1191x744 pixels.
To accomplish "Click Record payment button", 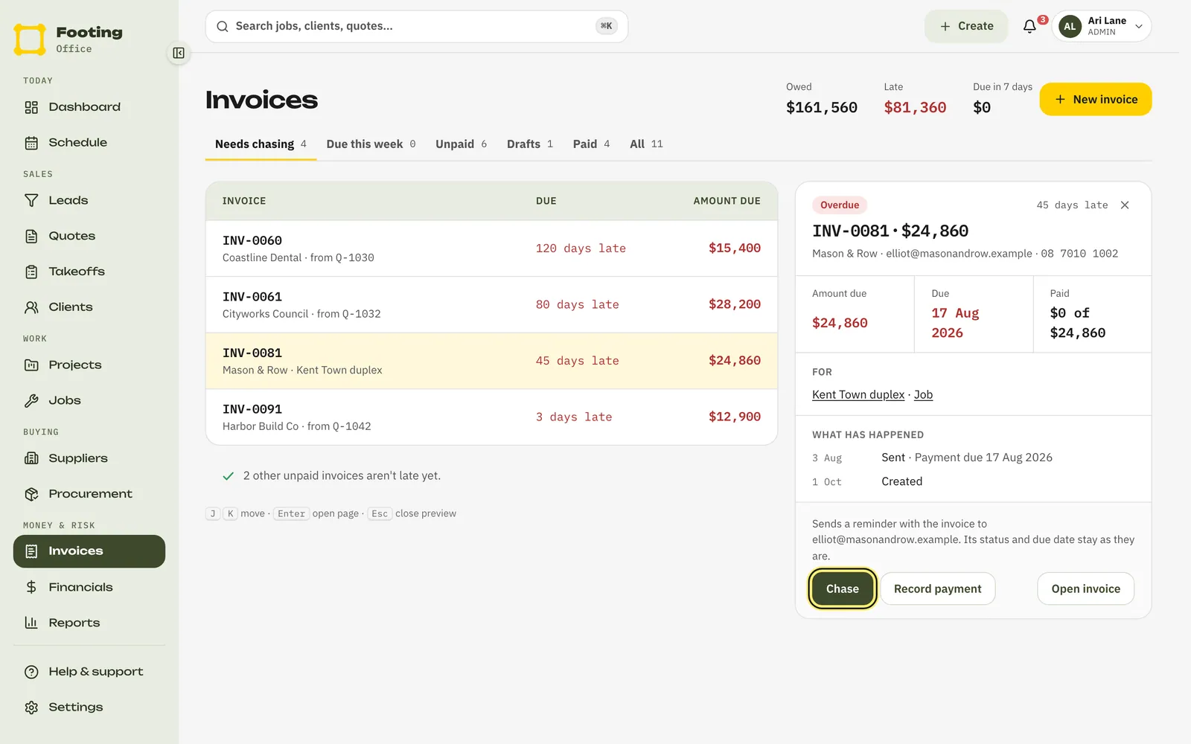I will coord(938,589).
